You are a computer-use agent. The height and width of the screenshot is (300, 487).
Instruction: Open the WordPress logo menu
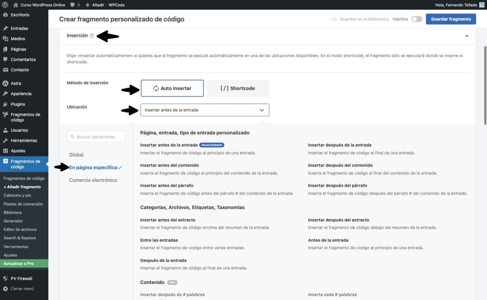click(x=5, y=5)
